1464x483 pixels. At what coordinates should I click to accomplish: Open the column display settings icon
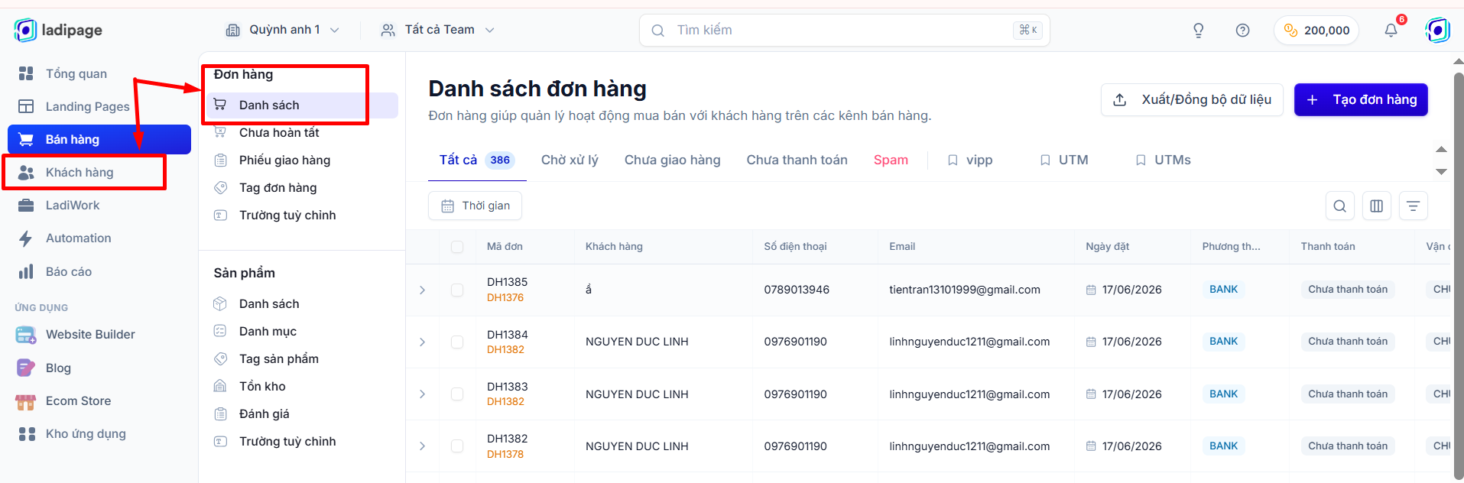click(1376, 206)
